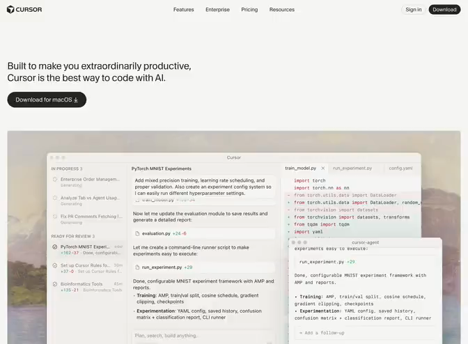Image resolution: width=468 pixels, height=344 pixels.
Task: Go to the Pricing page
Action: point(249,10)
